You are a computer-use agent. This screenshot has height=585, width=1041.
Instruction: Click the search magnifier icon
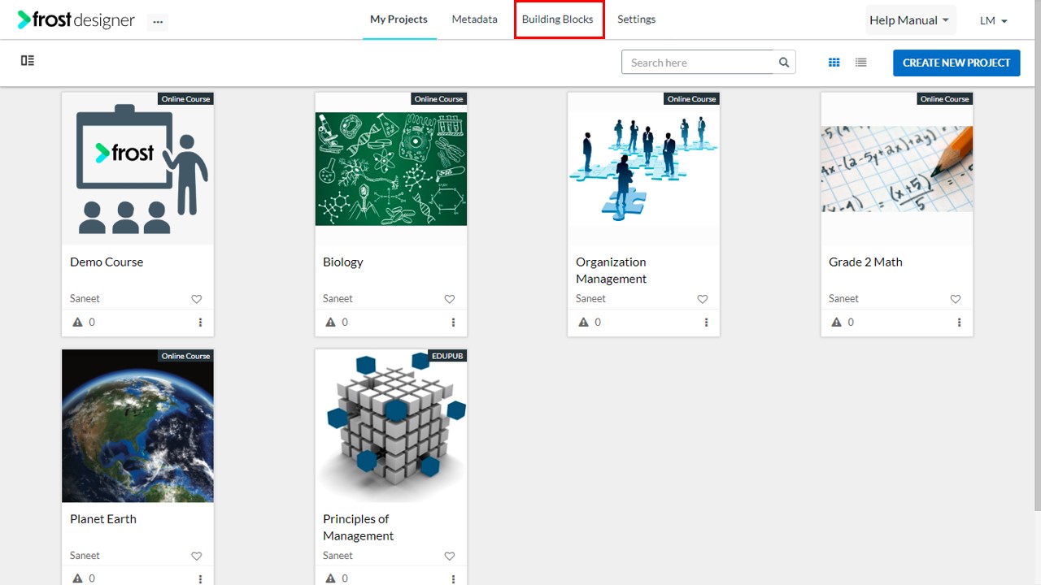pos(784,63)
